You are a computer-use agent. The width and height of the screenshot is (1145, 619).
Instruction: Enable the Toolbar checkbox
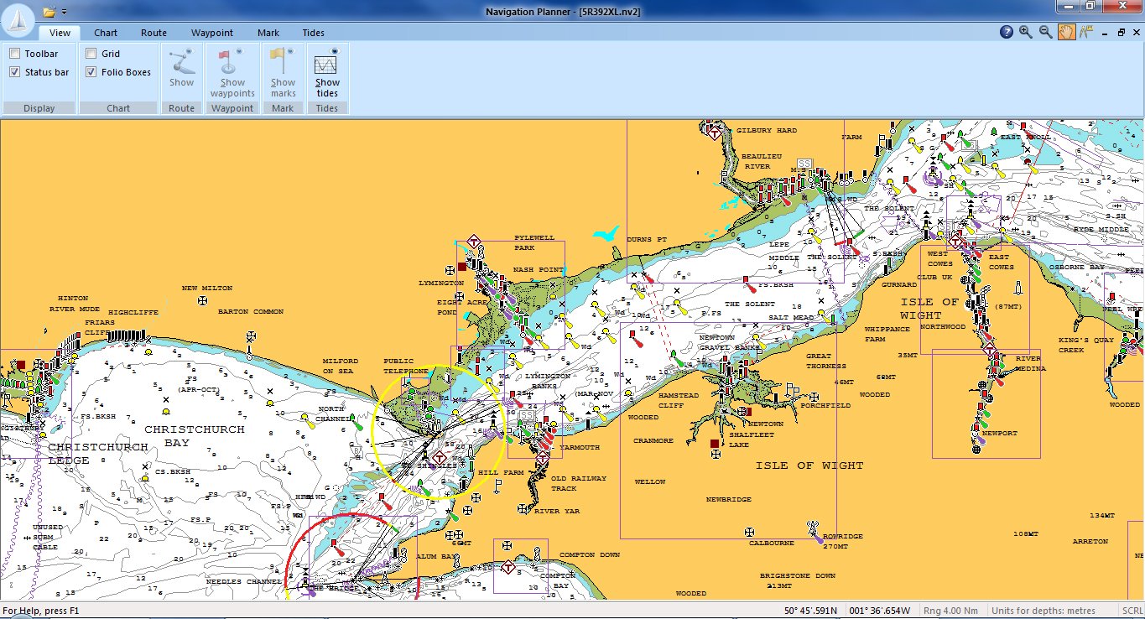tap(14, 53)
